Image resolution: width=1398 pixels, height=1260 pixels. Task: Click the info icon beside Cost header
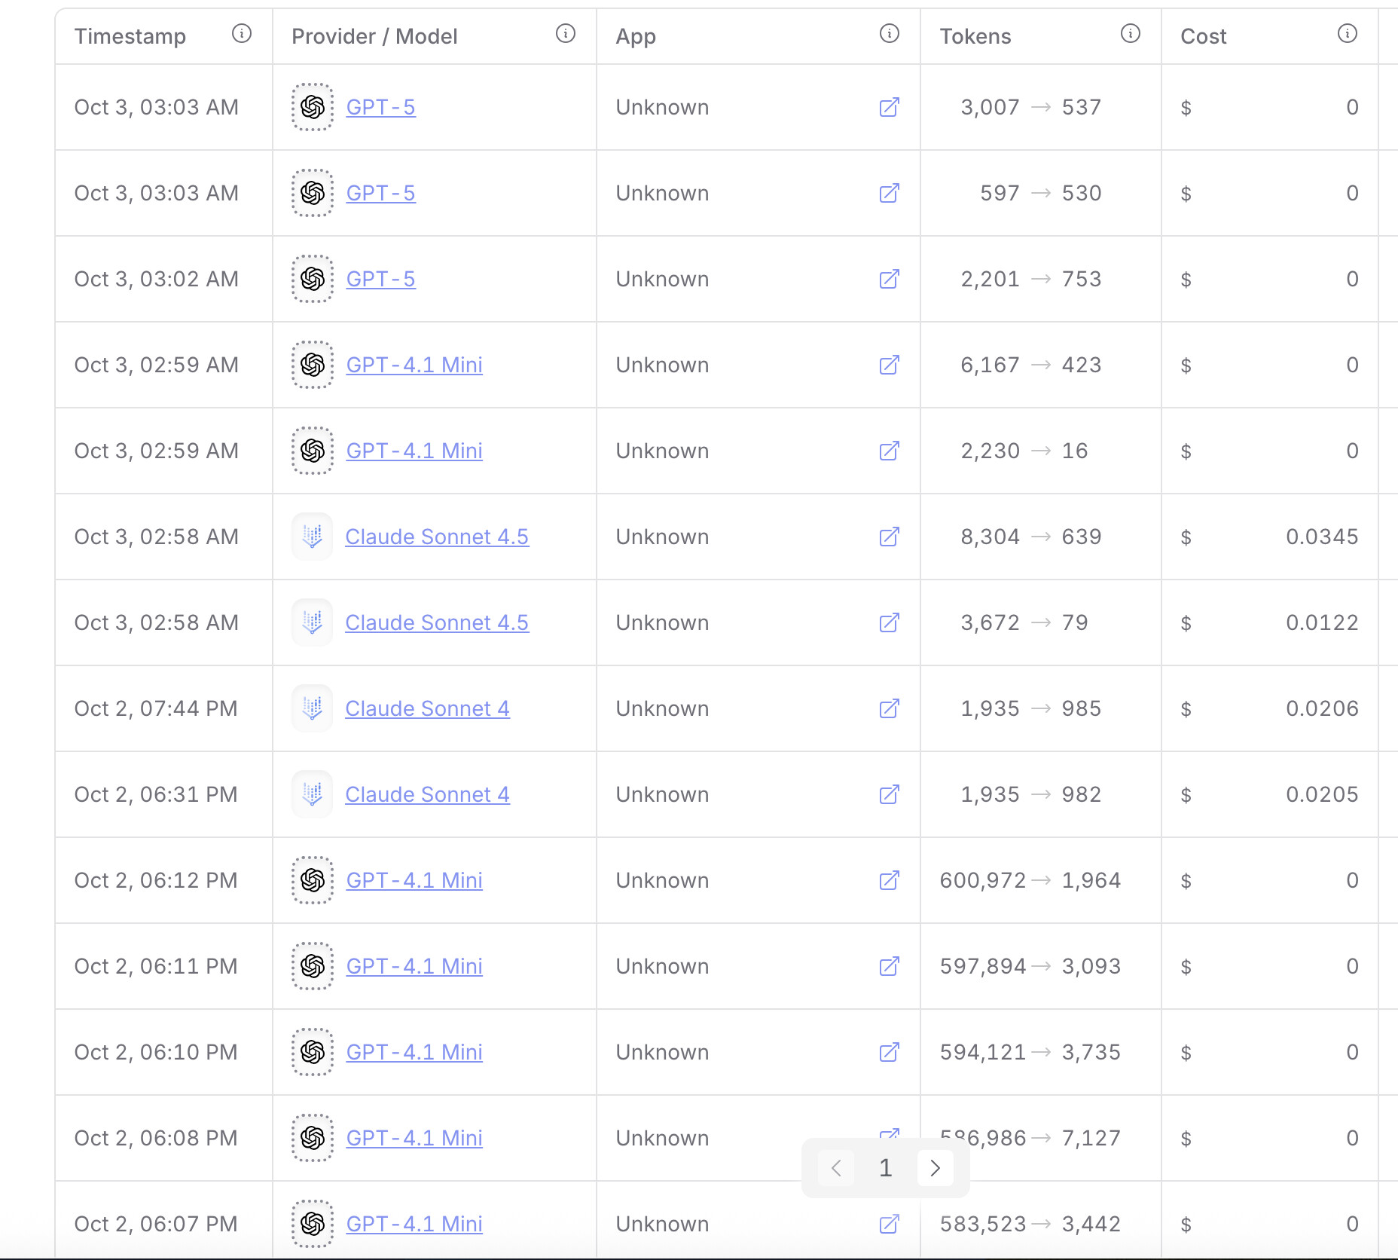coord(1347,34)
